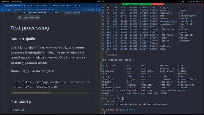The image size is (204, 115).
Task: Click 'sysrq-trigger' entry in terminal
Action: click(x=188, y=16)
